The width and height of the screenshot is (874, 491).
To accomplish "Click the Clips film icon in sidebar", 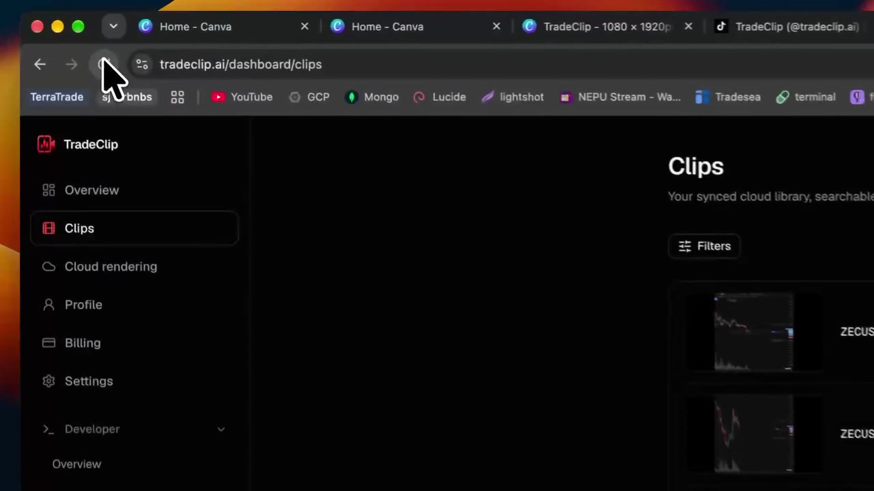I will pyautogui.click(x=48, y=228).
